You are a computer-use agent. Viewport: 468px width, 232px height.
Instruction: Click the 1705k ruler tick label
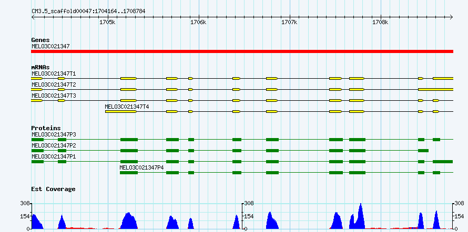tap(107, 23)
